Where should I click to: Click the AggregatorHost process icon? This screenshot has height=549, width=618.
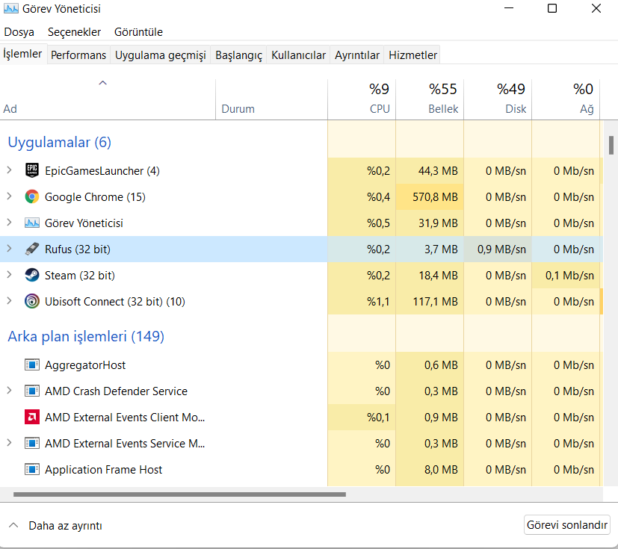point(32,365)
